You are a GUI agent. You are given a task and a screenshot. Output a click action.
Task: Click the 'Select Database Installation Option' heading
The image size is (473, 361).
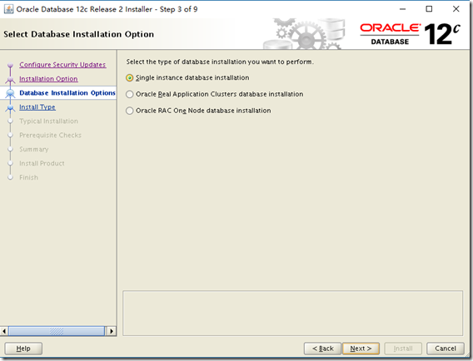[79, 34]
